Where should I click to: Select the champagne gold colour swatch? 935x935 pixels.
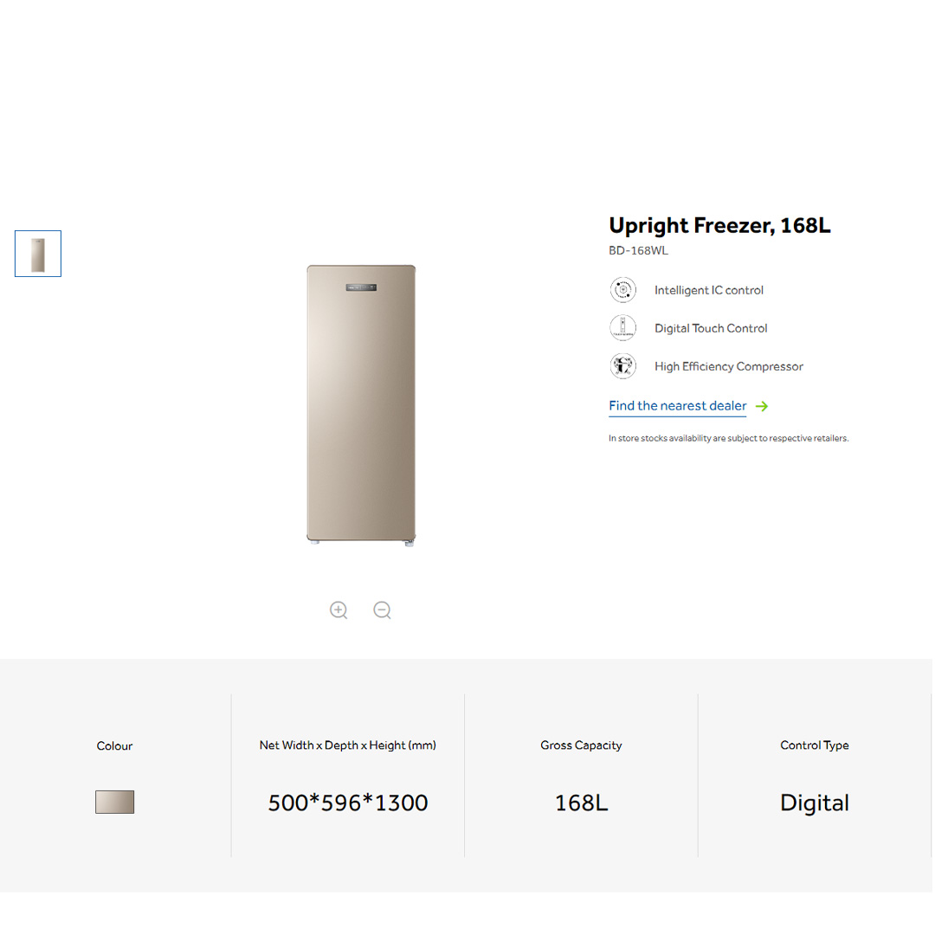[x=114, y=802]
